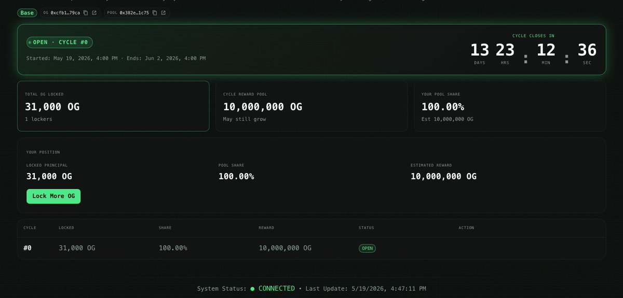Click the 13 days countdown value
The width and height of the screenshot is (623, 298).
tap(480, 50)
